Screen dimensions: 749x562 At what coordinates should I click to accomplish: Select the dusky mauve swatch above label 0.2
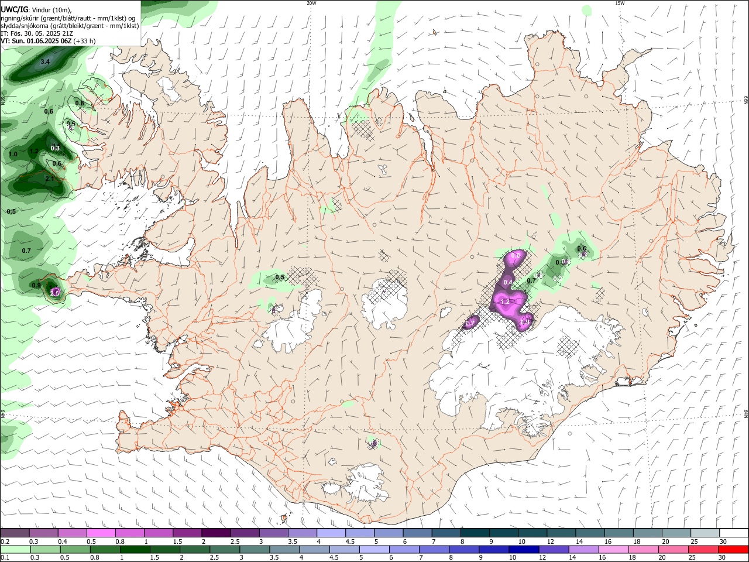15,533
